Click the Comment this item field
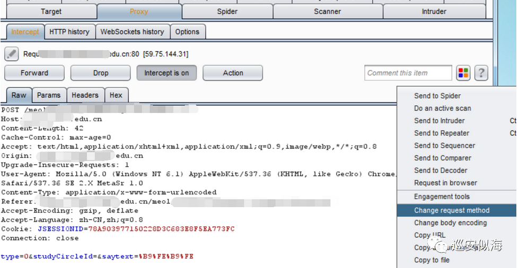This screenshot has width=519, height=268. pyautogui.click(x=408, y=73)
